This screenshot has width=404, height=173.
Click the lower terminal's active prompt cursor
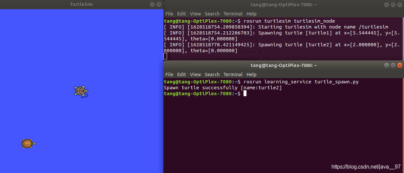click(245, 94)
